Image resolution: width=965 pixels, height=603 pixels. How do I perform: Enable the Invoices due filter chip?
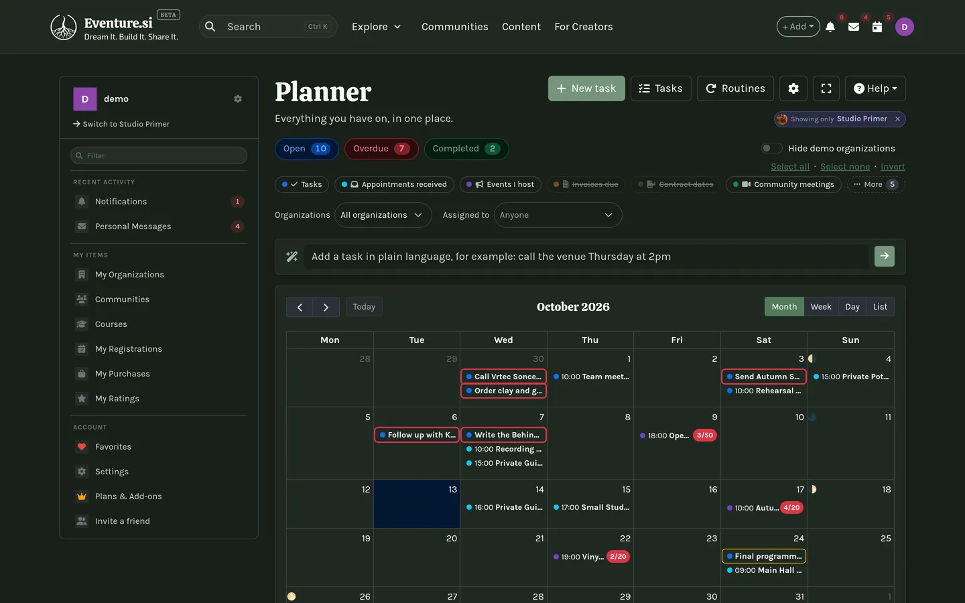coord(586,184)
